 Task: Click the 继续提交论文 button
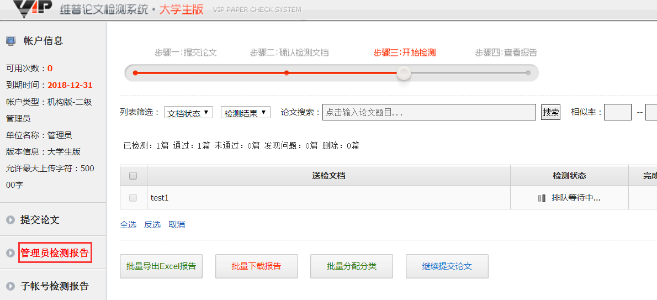point(447,266)
